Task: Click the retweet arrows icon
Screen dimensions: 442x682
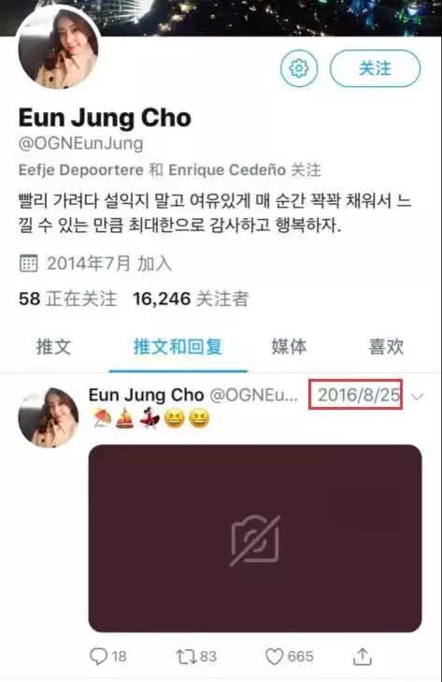Action: click(x=186, y=657)
